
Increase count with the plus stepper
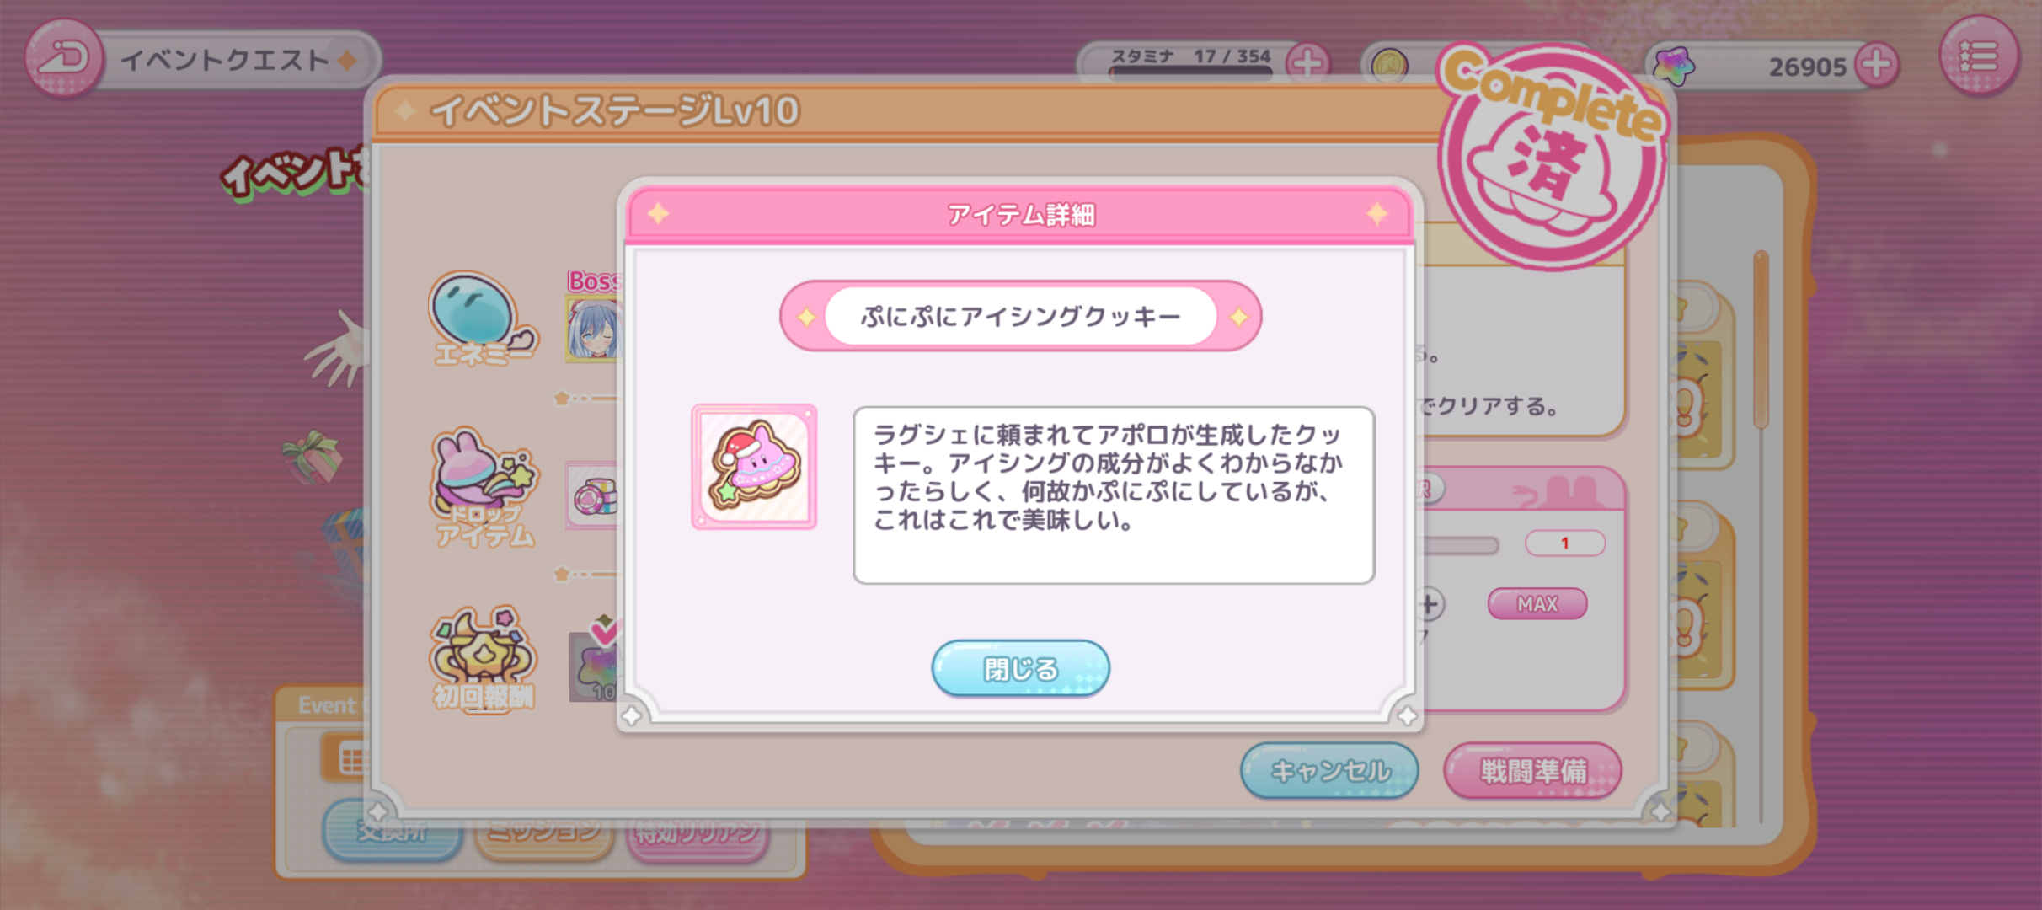coord(1429,603)
